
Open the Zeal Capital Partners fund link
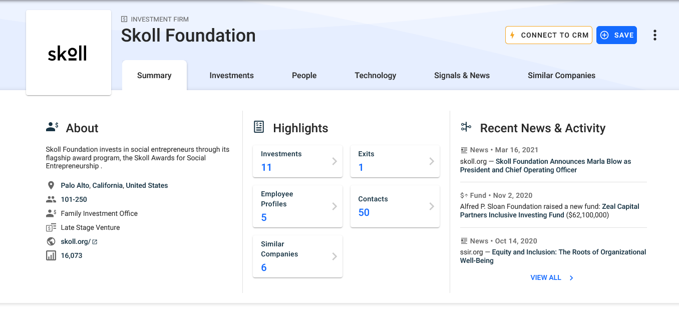click(x=550, y=211)
